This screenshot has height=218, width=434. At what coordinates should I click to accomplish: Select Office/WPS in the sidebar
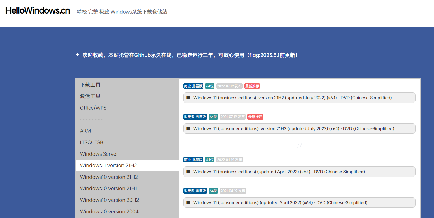(127, 108)
